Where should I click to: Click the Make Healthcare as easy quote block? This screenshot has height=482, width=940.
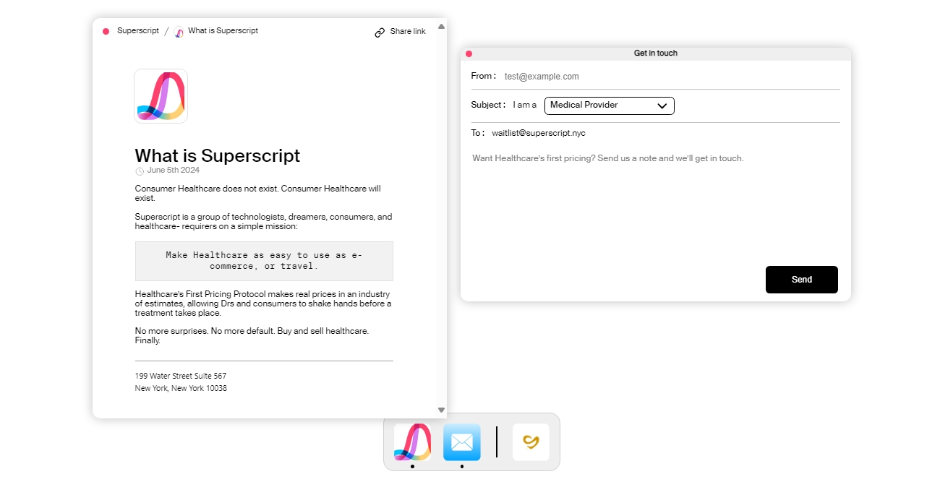[x=264, y=261]
